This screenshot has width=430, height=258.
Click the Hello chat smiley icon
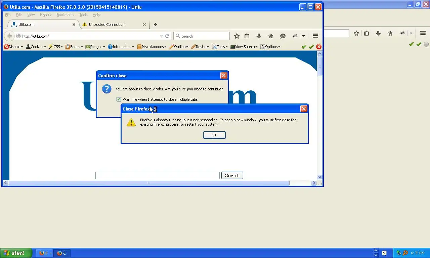(x=283, y=36)
